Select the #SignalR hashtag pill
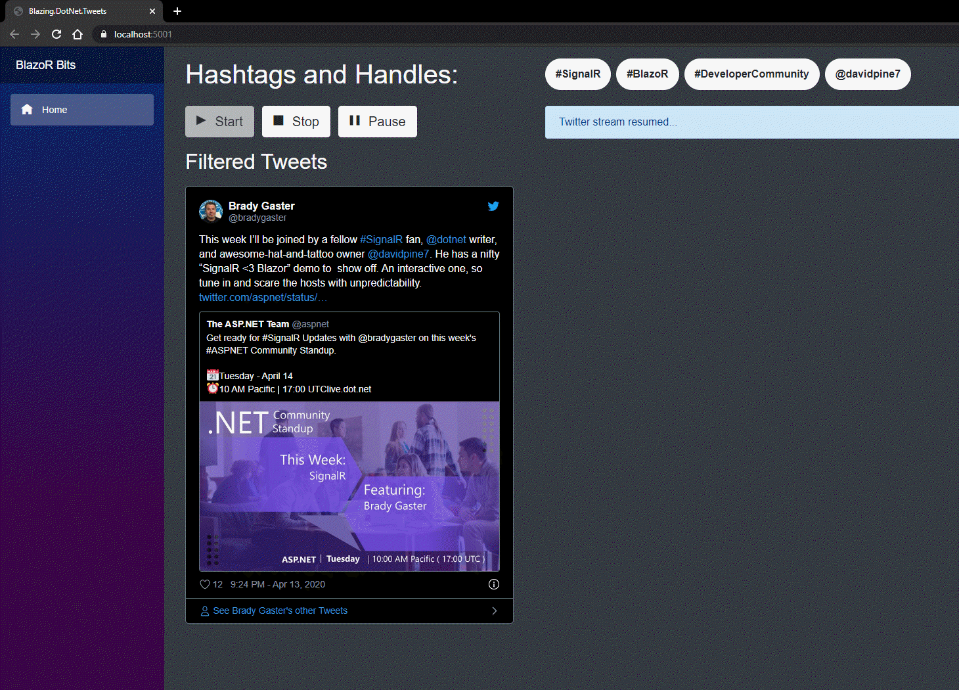 pyautogui.click(x=578, y=74)
